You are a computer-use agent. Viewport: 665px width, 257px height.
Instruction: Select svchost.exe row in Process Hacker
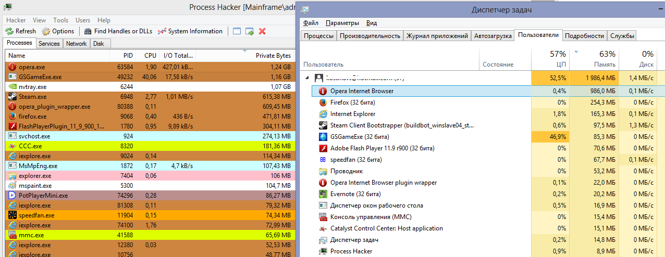[150, 136]
